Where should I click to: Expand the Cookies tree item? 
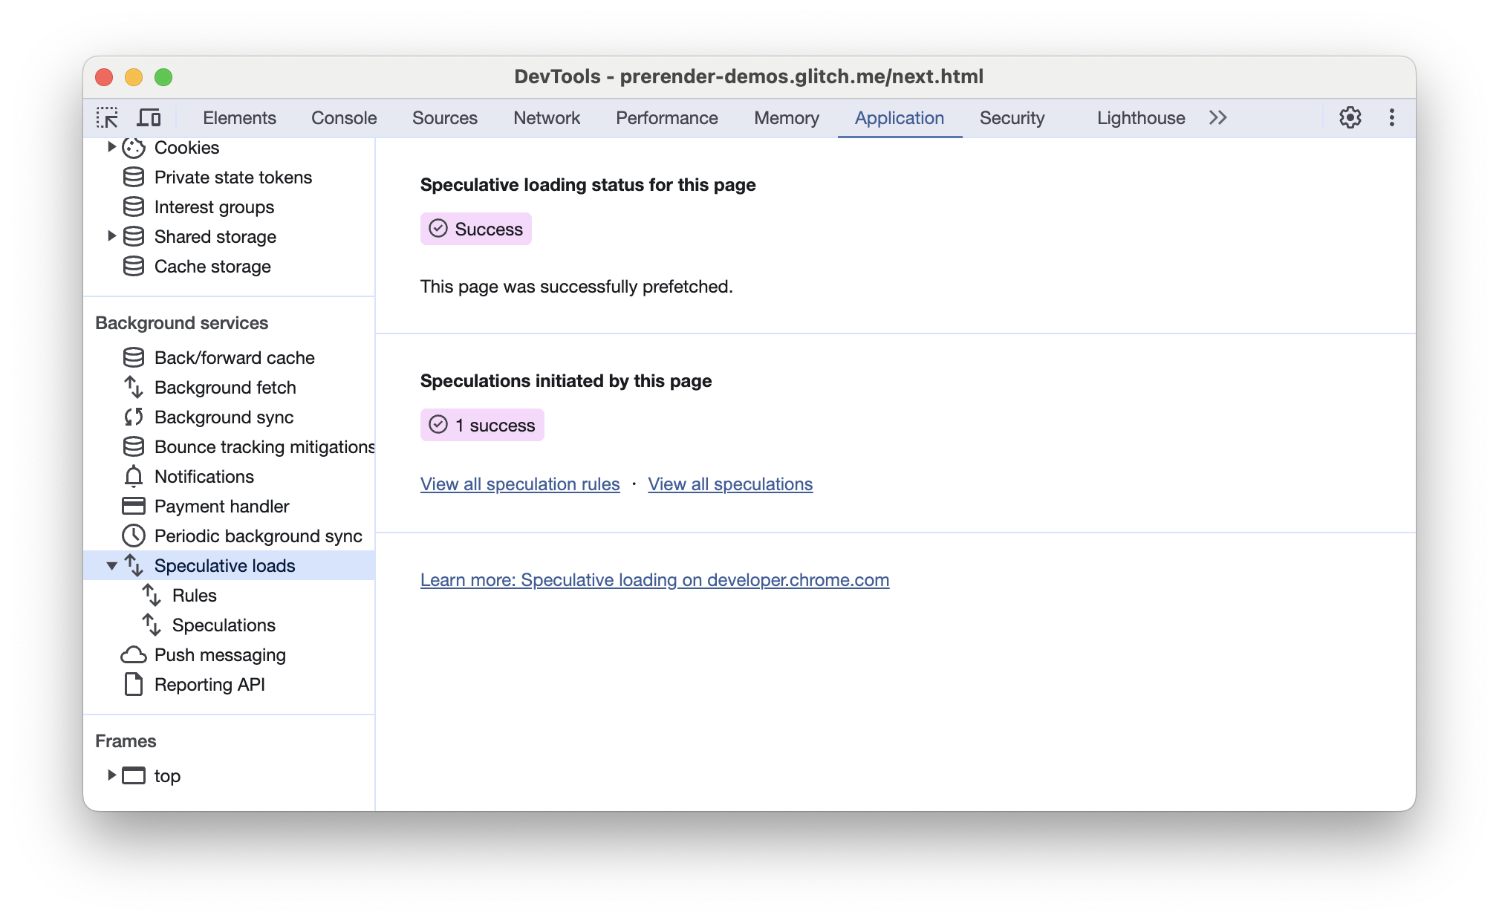click(111, 148)
